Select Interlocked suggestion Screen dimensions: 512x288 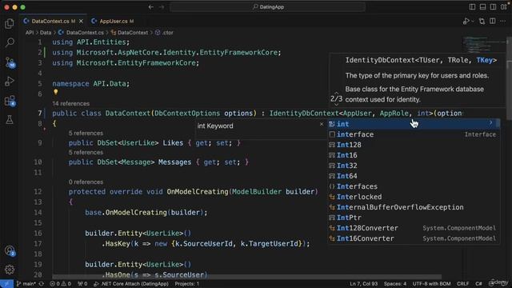tap(414, 198)
